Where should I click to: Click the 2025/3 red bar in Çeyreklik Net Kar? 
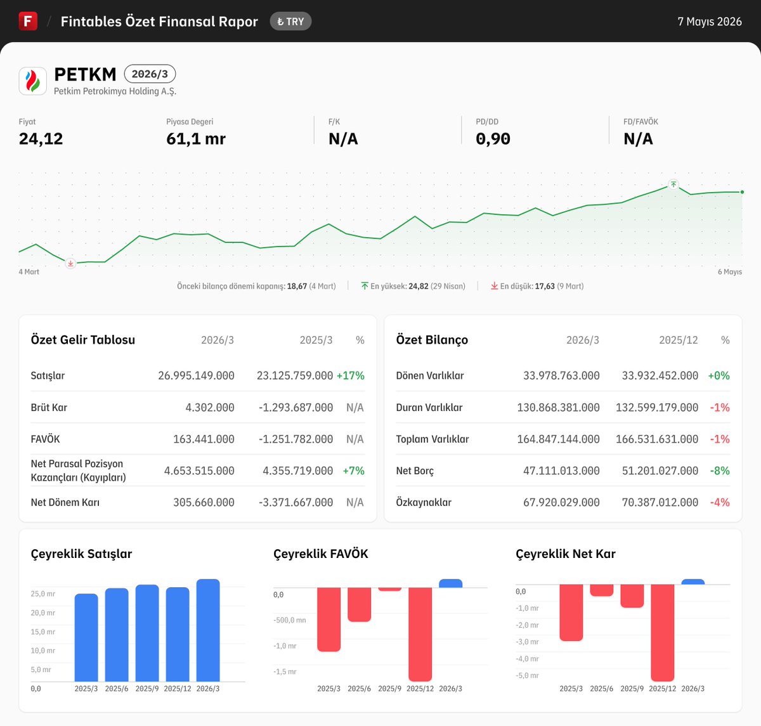click(x=571, y=613)
